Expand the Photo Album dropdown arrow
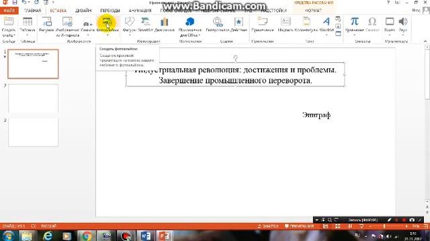430x241 pixels. pyautogui.click(x=107, y=35)
